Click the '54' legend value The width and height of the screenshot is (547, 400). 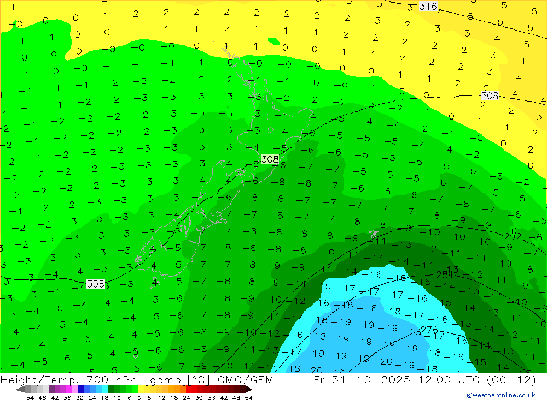[248, 398]
